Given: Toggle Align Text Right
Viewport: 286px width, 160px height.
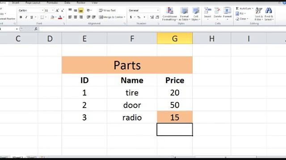Looking at the screenshot, I should point(81,17).
